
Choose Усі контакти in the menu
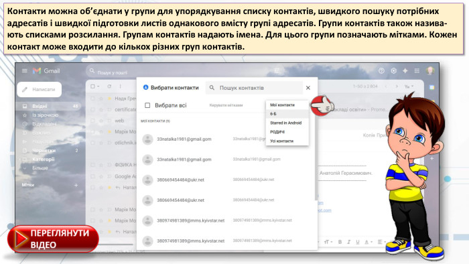pos(287,141)
